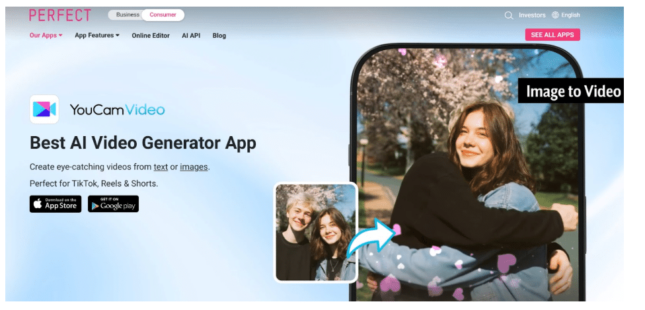645x310 pixels.
Task: Open the Investors link
Action: point(532,15)
